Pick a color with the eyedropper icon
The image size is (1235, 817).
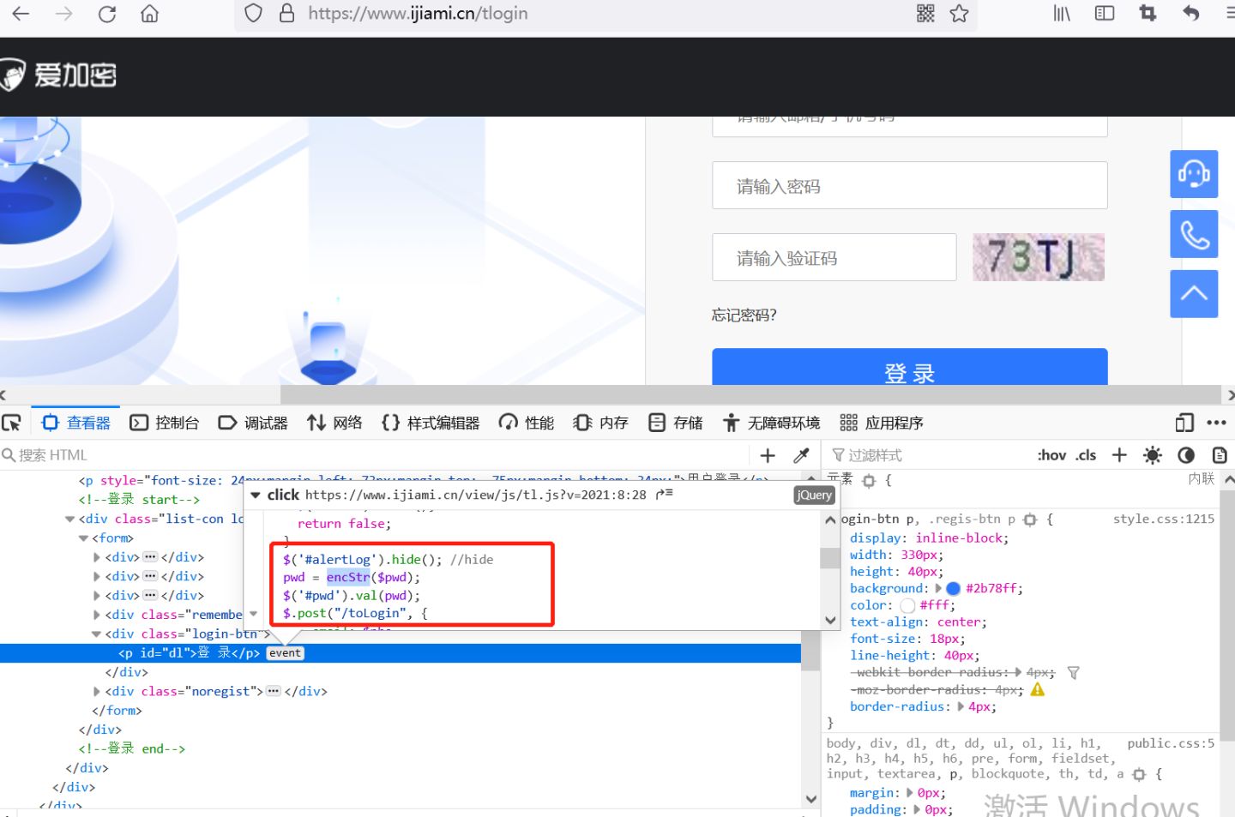click(802, 456)
